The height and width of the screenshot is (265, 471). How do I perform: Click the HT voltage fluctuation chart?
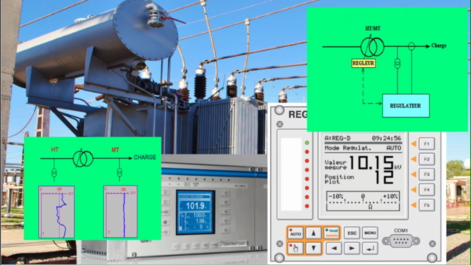[x=57, y=212]
